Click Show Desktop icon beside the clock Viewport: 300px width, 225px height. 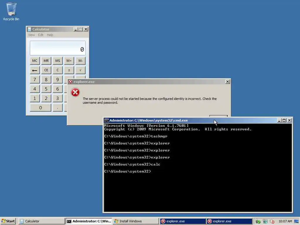point(296,221)
